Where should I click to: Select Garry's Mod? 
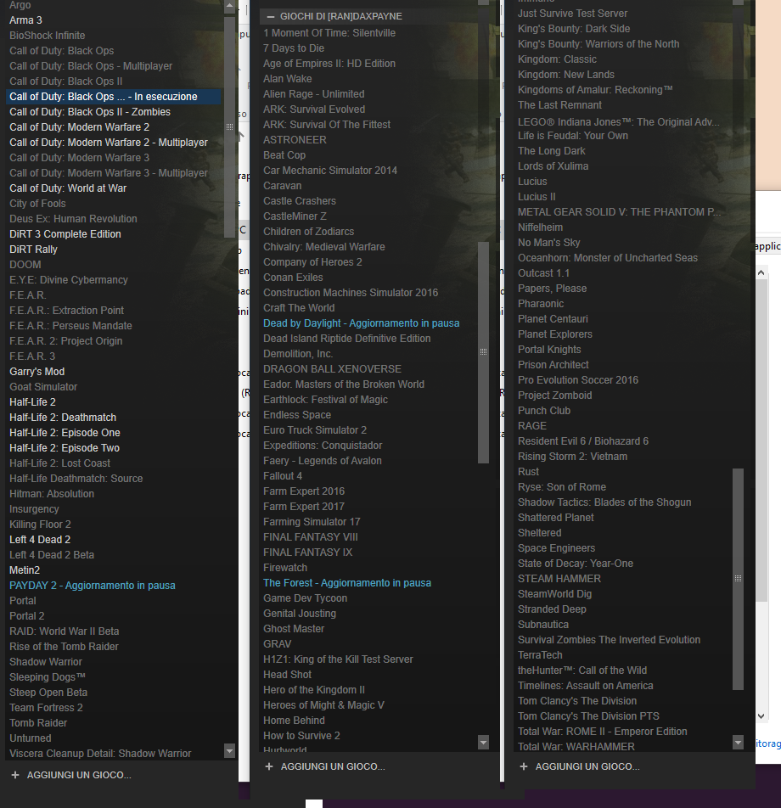click(x=37, y=372)
